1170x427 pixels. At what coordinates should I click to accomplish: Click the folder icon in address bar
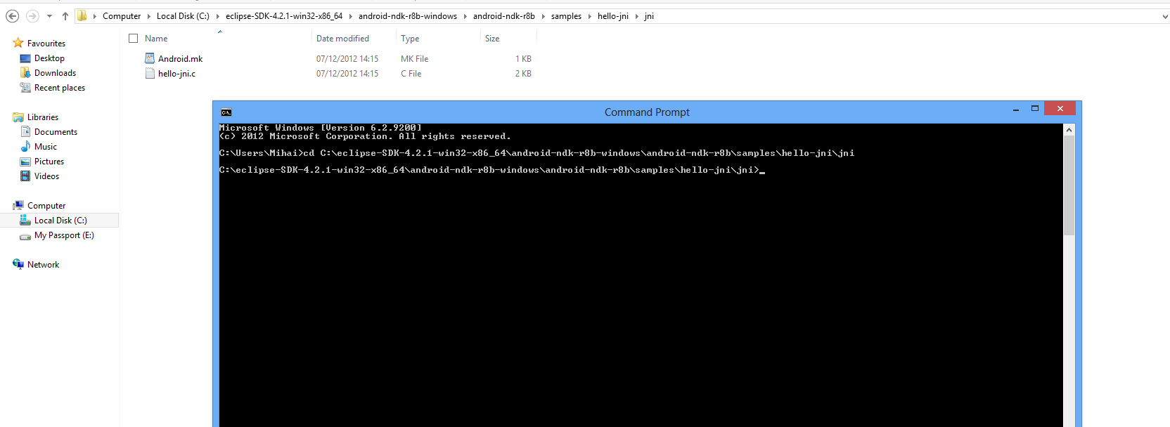(82, 15)
